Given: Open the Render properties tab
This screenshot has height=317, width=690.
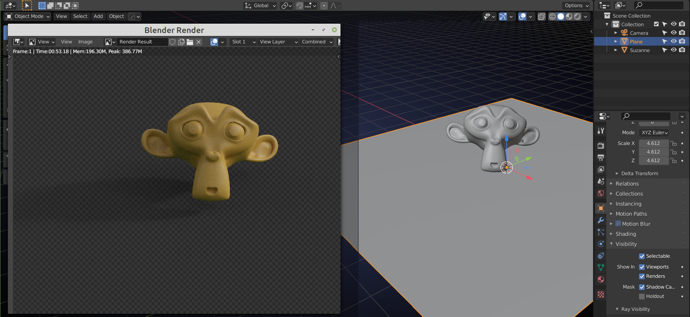Looking at the screenshot, I should pos(601,145).
